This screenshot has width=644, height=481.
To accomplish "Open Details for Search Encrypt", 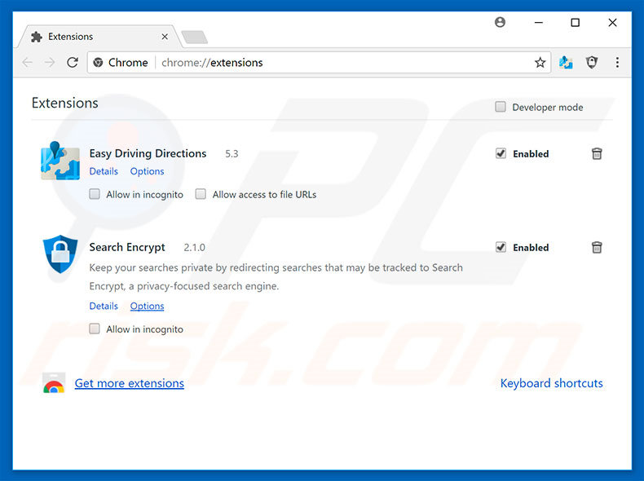I will [x=104, y=306].
